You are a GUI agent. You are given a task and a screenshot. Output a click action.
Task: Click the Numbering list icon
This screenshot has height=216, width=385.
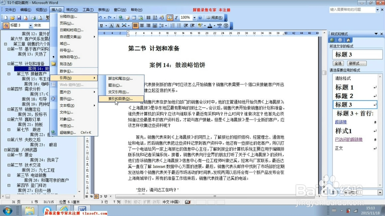click(x=172, y=25)
